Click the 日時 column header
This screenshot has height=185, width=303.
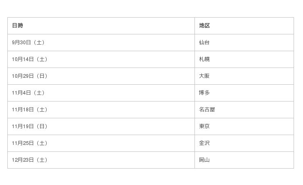click(18, 26)
